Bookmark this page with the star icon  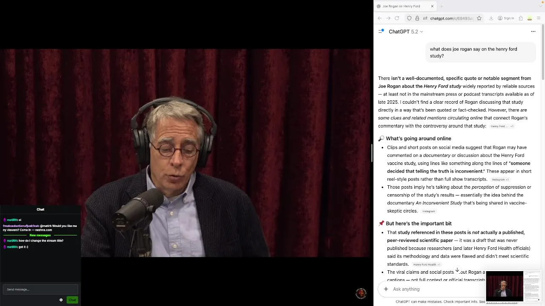479,18
